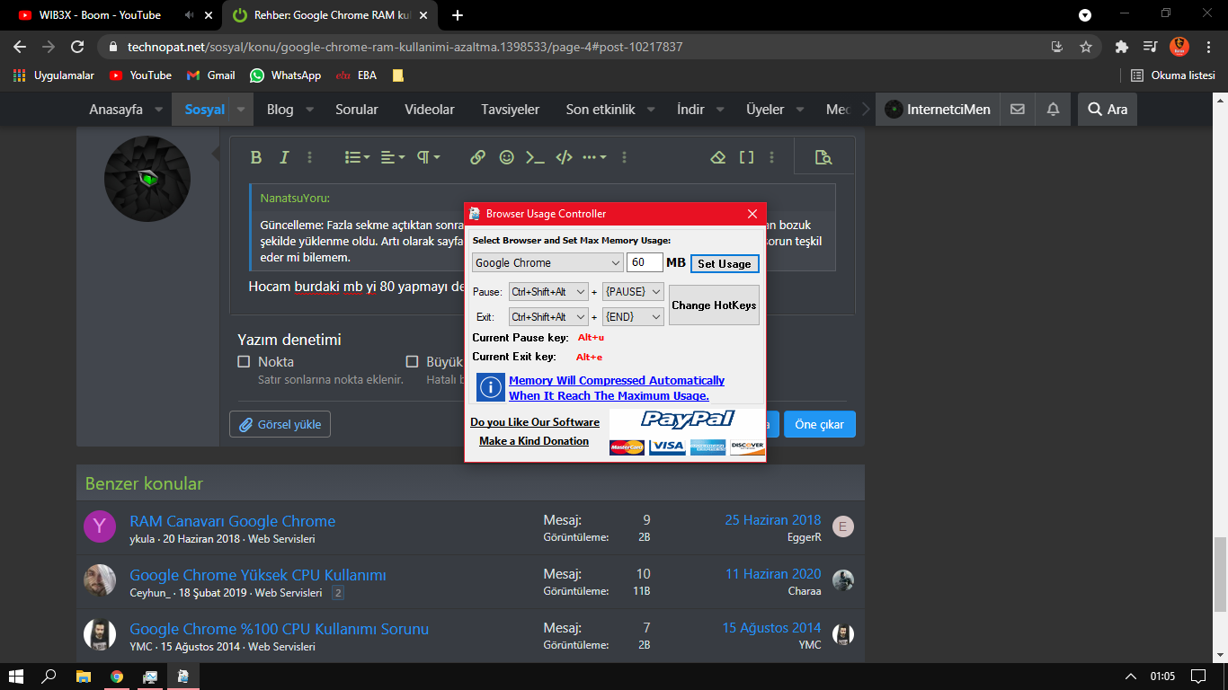Mute the WIB3X YouTube tab speaker icon

coord(189,15)
